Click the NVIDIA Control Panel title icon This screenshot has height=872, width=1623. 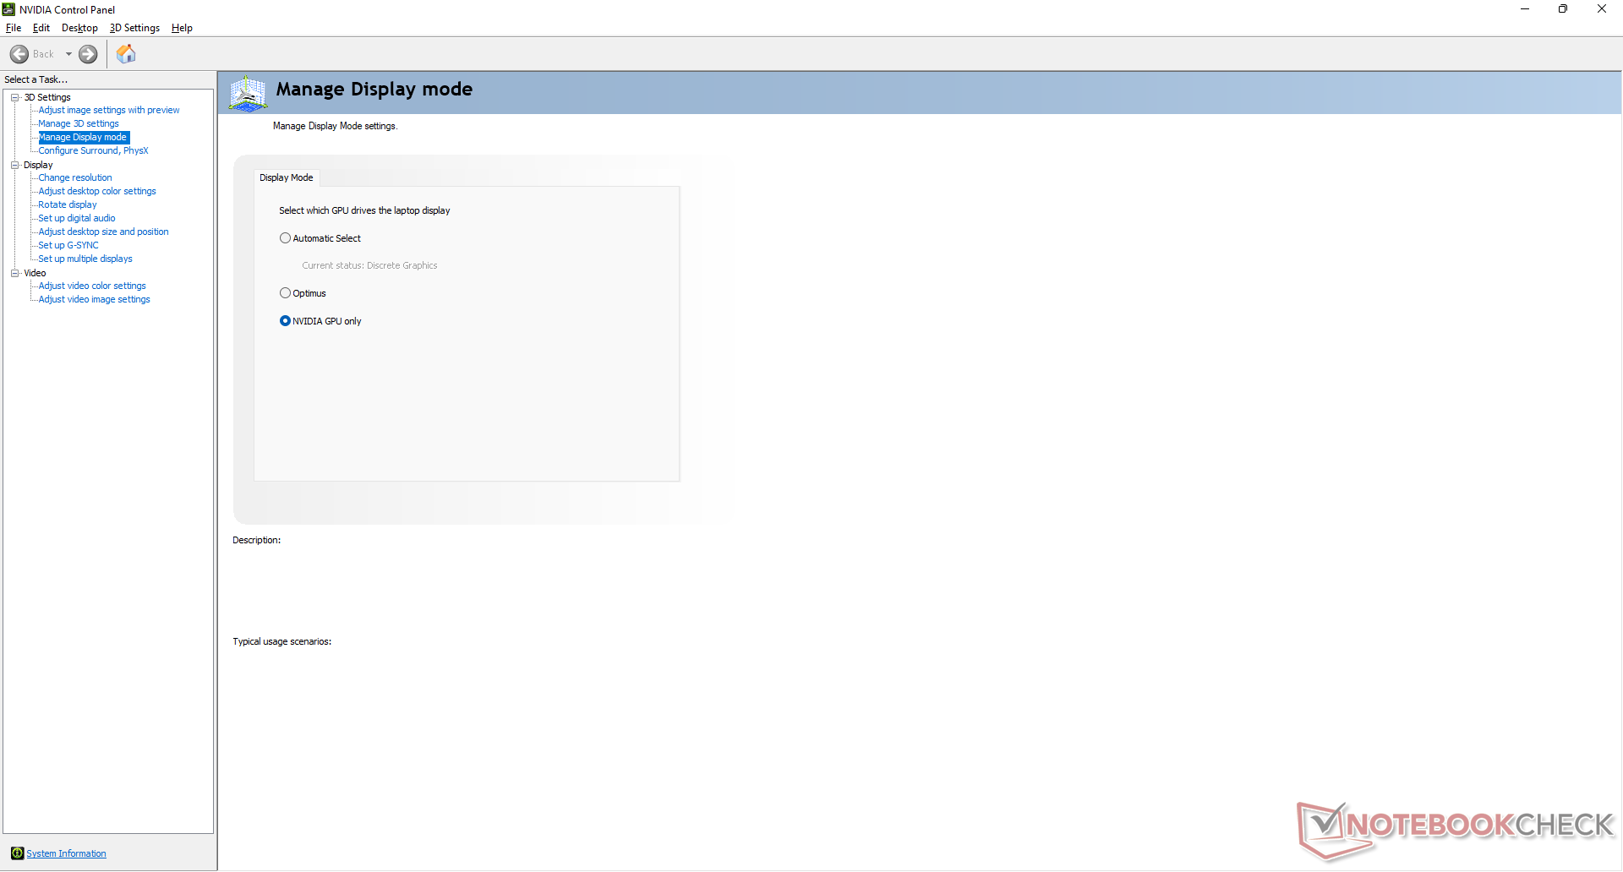pos(9,9)
